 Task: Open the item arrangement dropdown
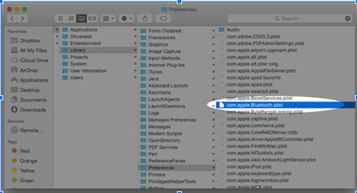point(108,18)
